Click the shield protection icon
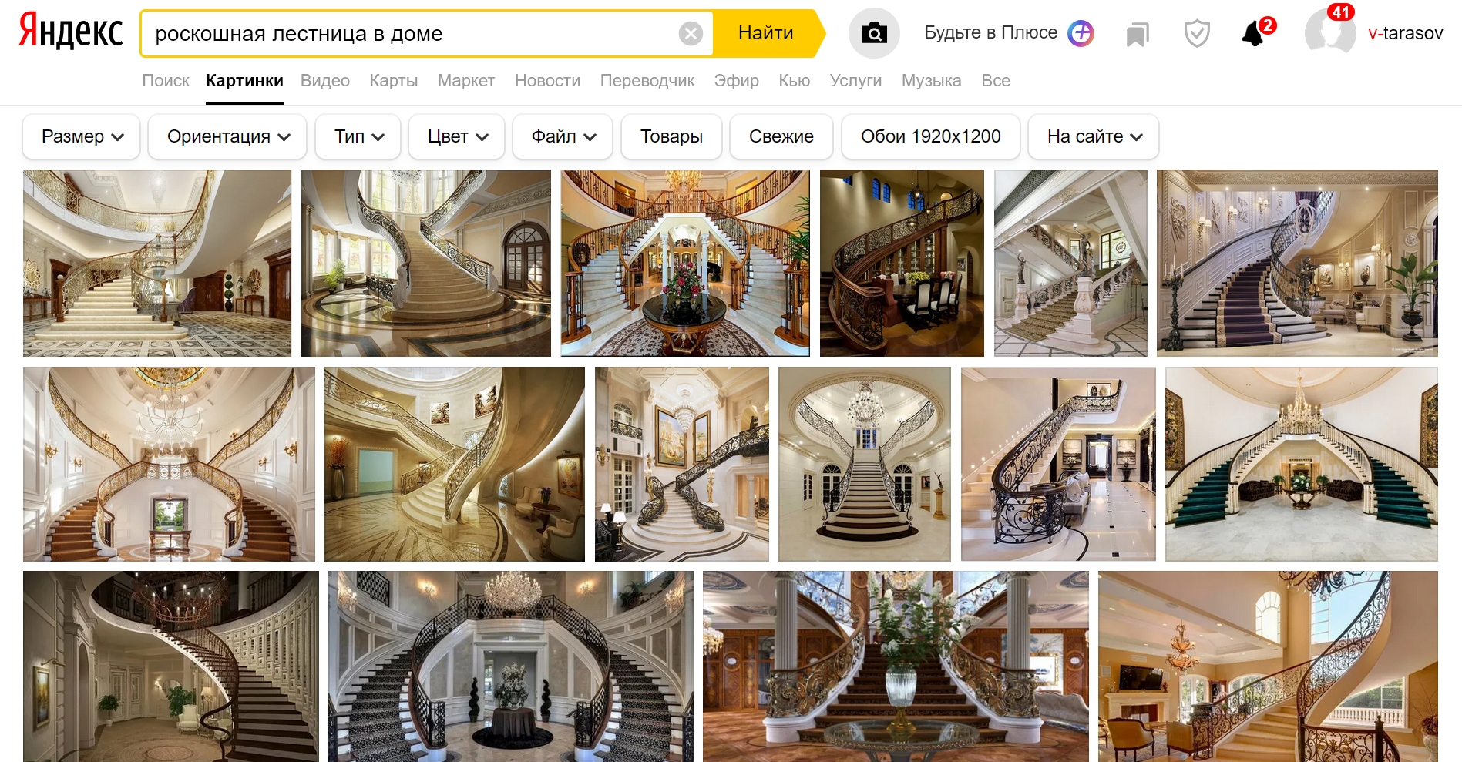Viewport: 1462px width, 762px height. (1197, 34)
